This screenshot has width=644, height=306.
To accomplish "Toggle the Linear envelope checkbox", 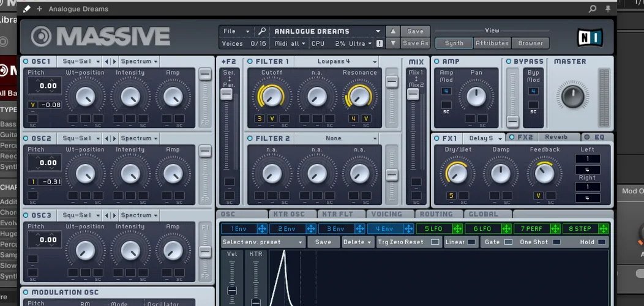I will click(471, 242).
